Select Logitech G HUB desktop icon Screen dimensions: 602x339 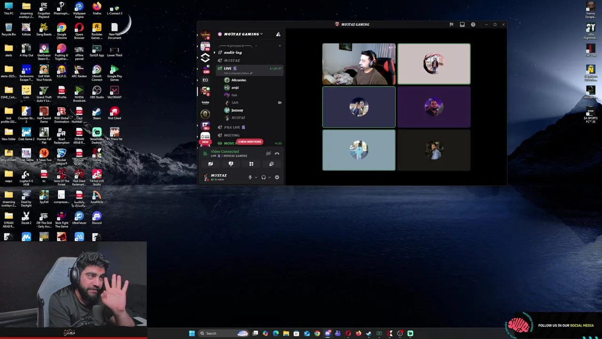tap(26, 178)
